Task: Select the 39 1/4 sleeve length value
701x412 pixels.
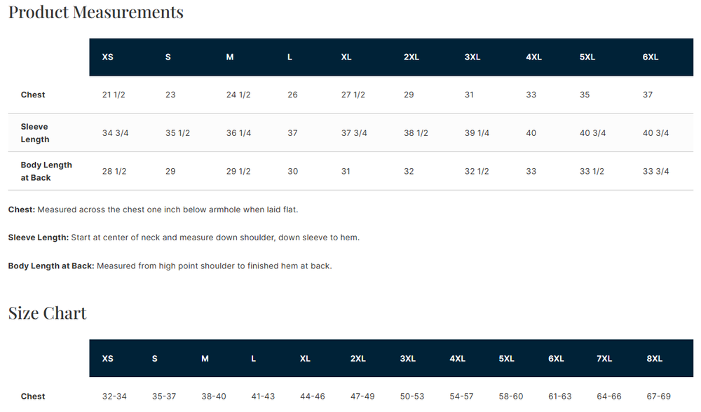Action: 477,133
